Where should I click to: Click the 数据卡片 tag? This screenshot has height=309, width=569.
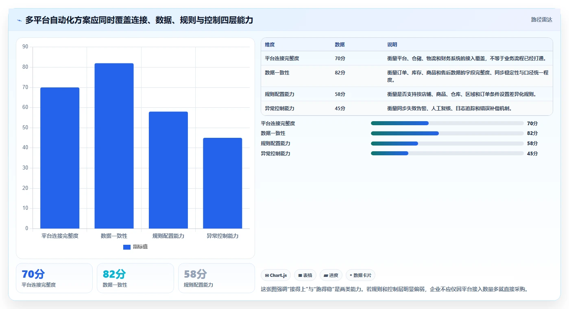(x=360, y=275)
